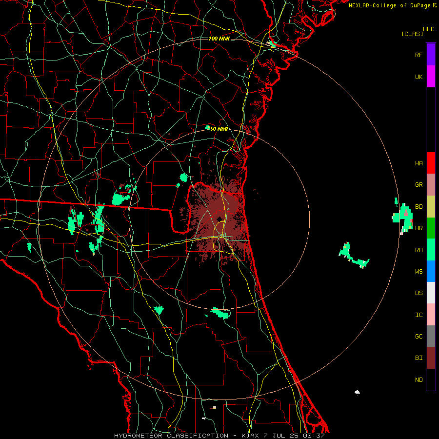Screen dimensions: 439x439
Task: Click the radar site center dot
Action: 219,219
